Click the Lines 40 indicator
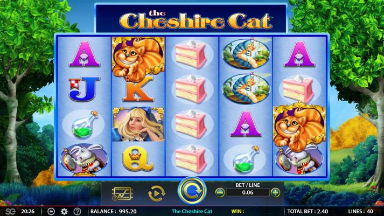This screenshot has width=384, height=216. click(360, 211)
